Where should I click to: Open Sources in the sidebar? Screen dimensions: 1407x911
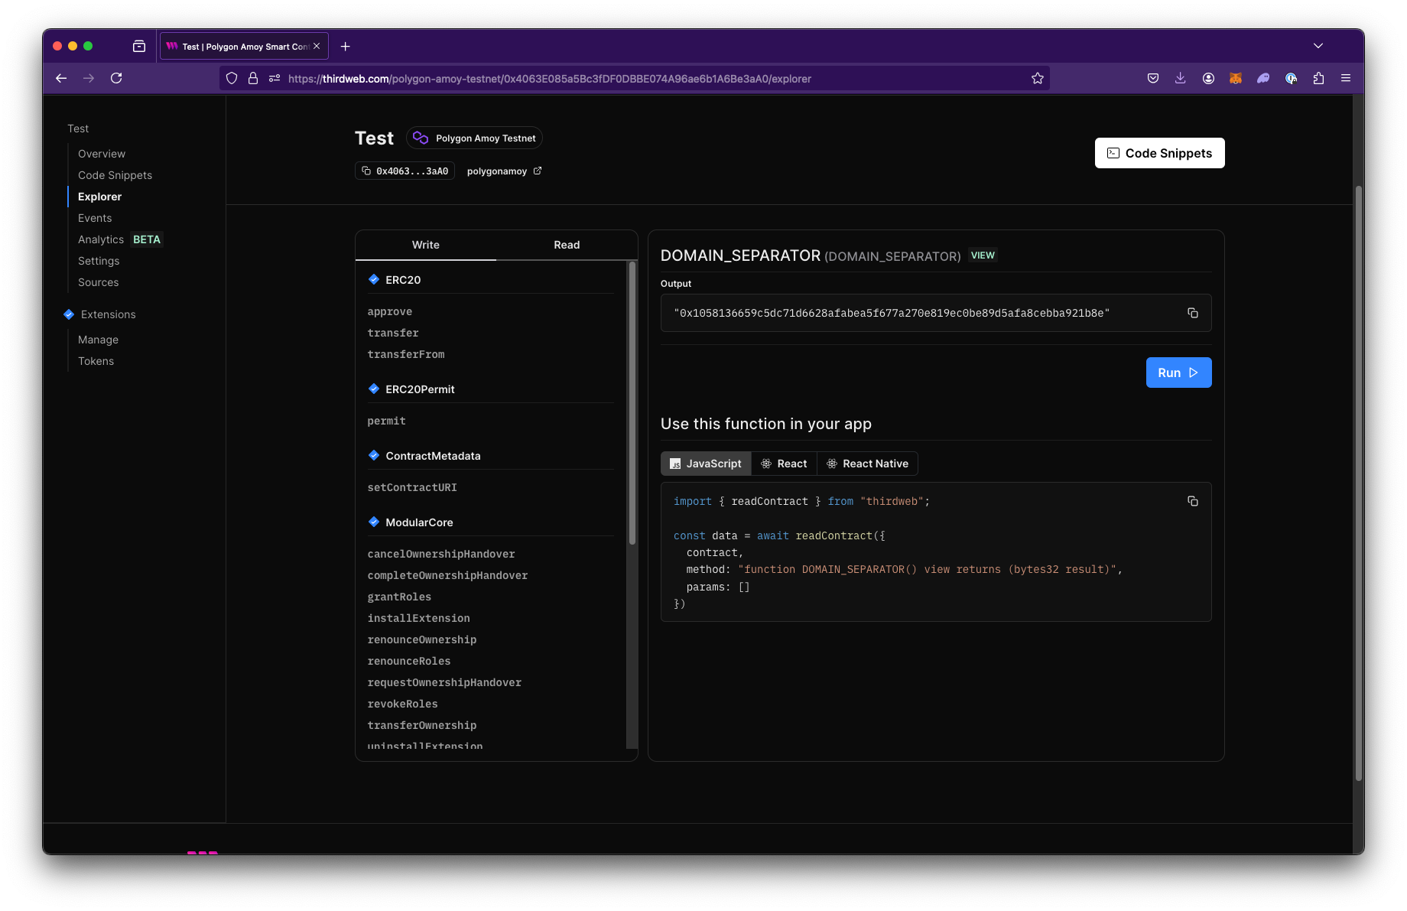click(99, 282)
